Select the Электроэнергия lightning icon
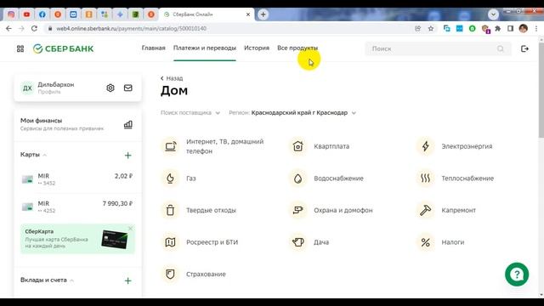Viewport: 544px width, 306px height. click(426, 146)
